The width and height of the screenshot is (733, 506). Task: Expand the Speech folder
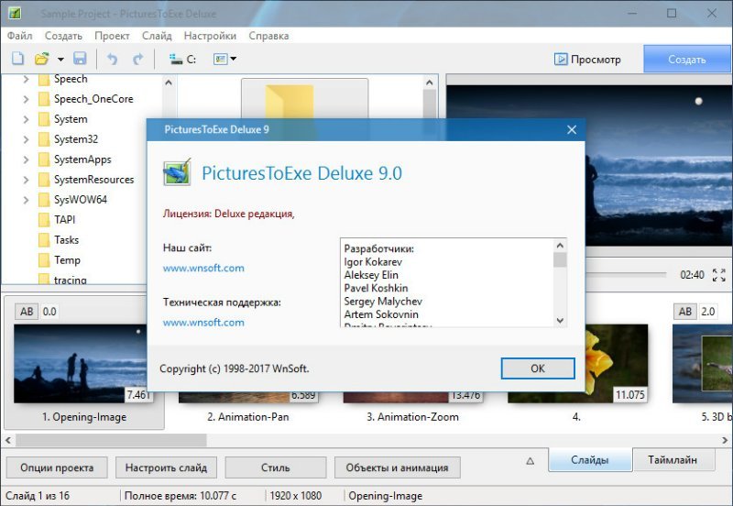(27, 79)
